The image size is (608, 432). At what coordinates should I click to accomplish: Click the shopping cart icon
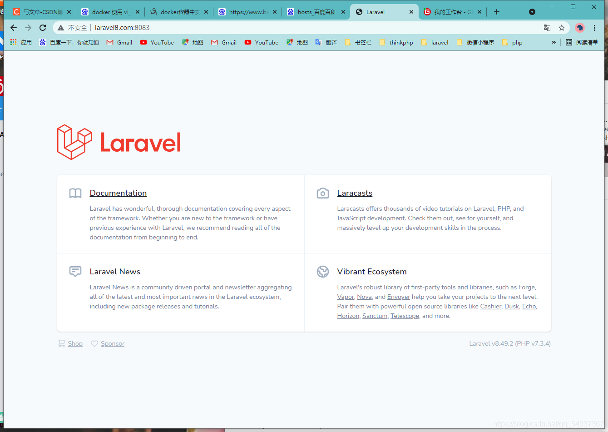pyautogui.click(x=61, y=343)
